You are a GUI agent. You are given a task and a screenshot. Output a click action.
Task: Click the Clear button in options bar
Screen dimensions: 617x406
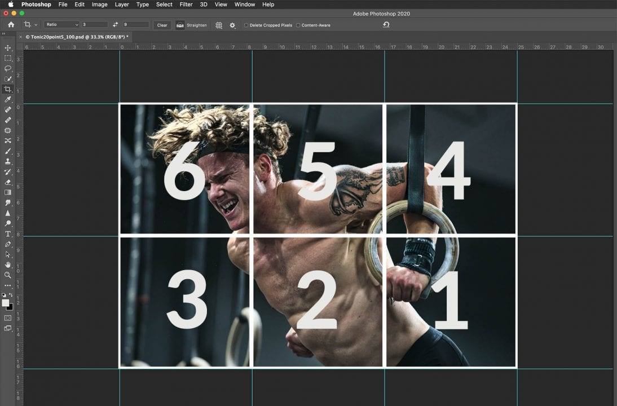coord(162,25)
